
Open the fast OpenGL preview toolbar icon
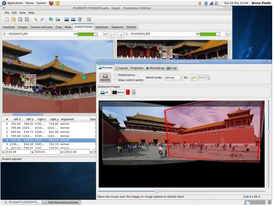(x=73, y=19)
